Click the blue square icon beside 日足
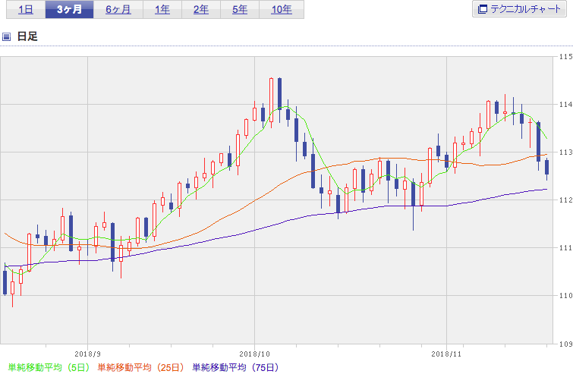Image resolution: width=573 pixels, height=374 pixels. tap(6, 36)
